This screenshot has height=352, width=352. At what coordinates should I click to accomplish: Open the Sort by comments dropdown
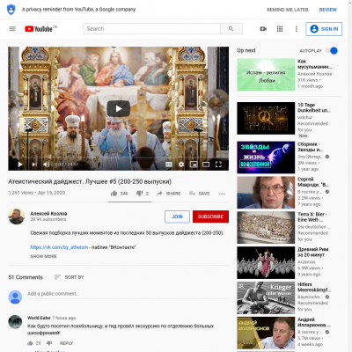point(70,277)
